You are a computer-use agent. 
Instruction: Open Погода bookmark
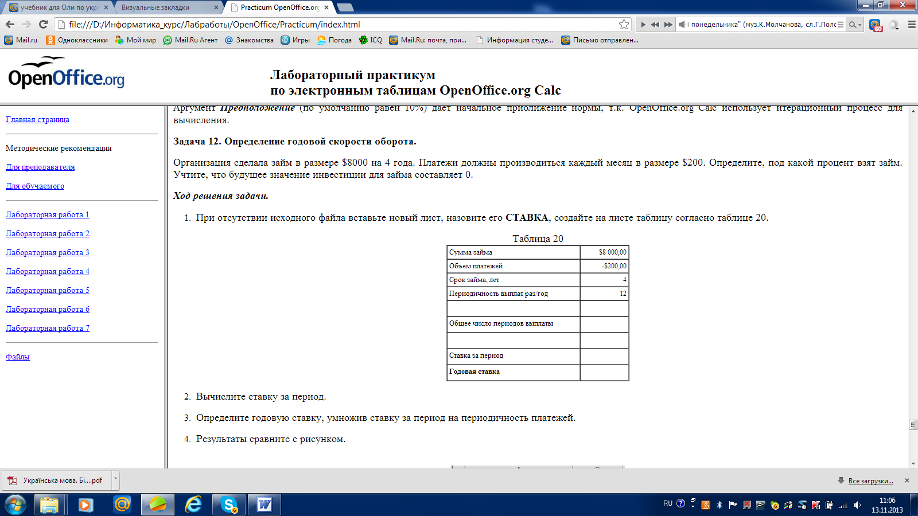coord(334,40)
